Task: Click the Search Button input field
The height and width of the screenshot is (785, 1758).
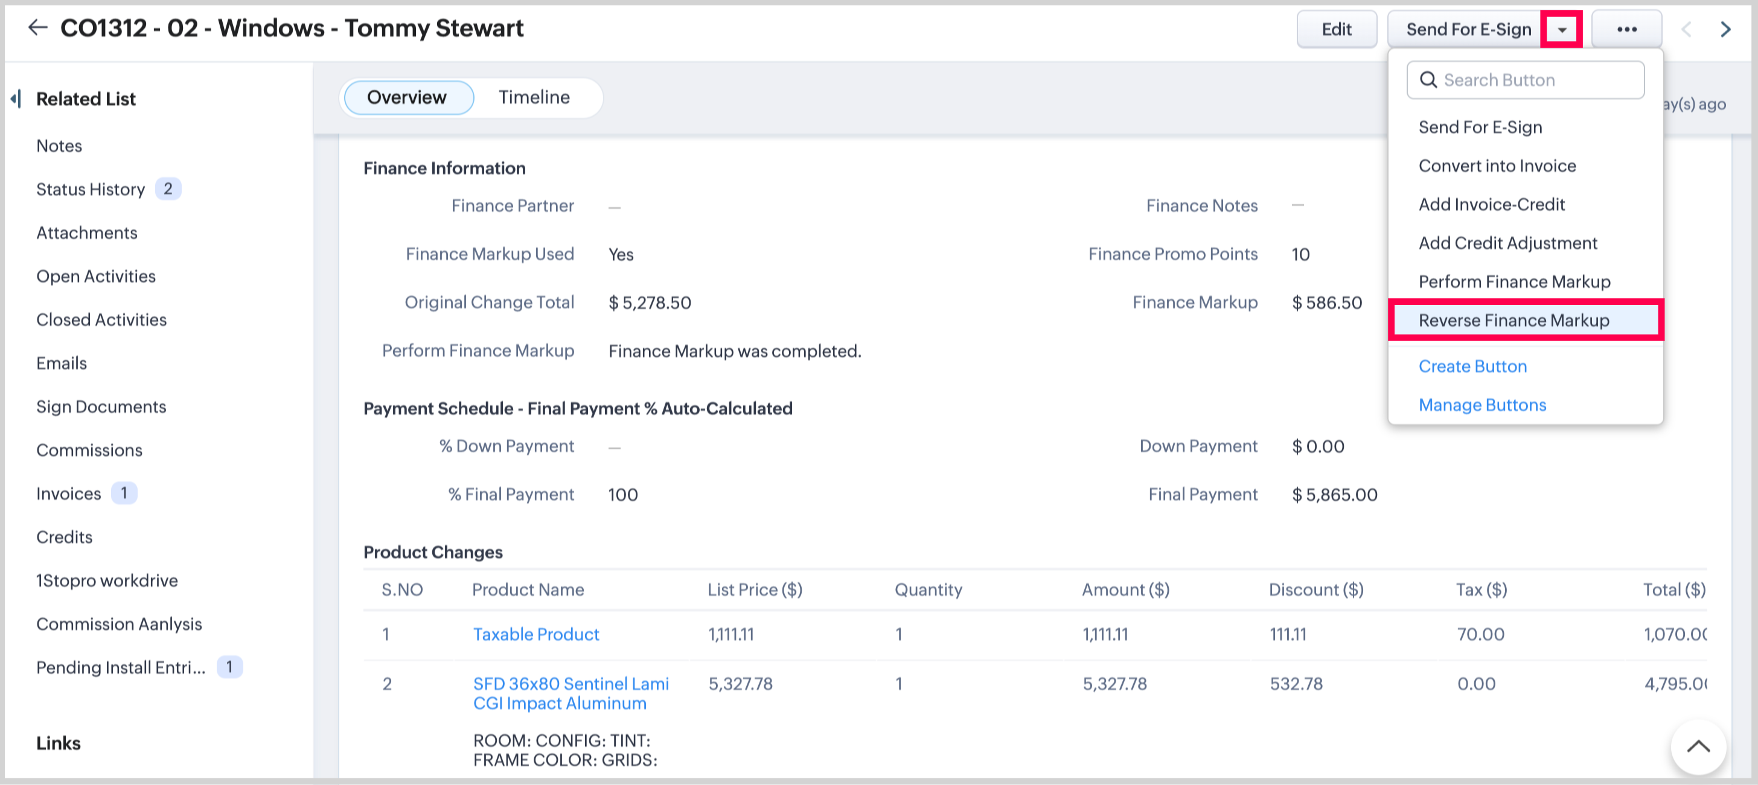Action: pyautogui.click(x=1535, y=80)
